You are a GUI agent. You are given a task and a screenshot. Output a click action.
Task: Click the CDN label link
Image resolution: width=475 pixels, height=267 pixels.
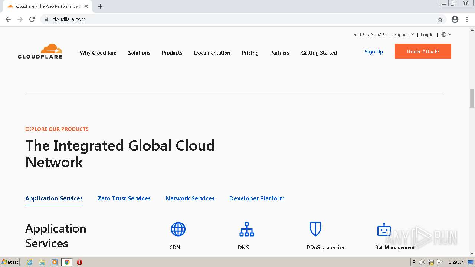click(x=175, y=247)
